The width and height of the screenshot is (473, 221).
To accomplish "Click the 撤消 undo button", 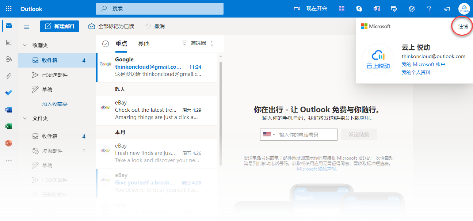I will point(155,26).
